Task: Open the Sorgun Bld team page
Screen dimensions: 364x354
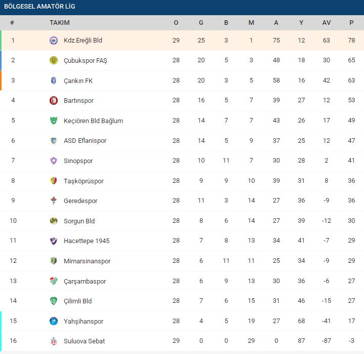Action: (x=79, y=221)
